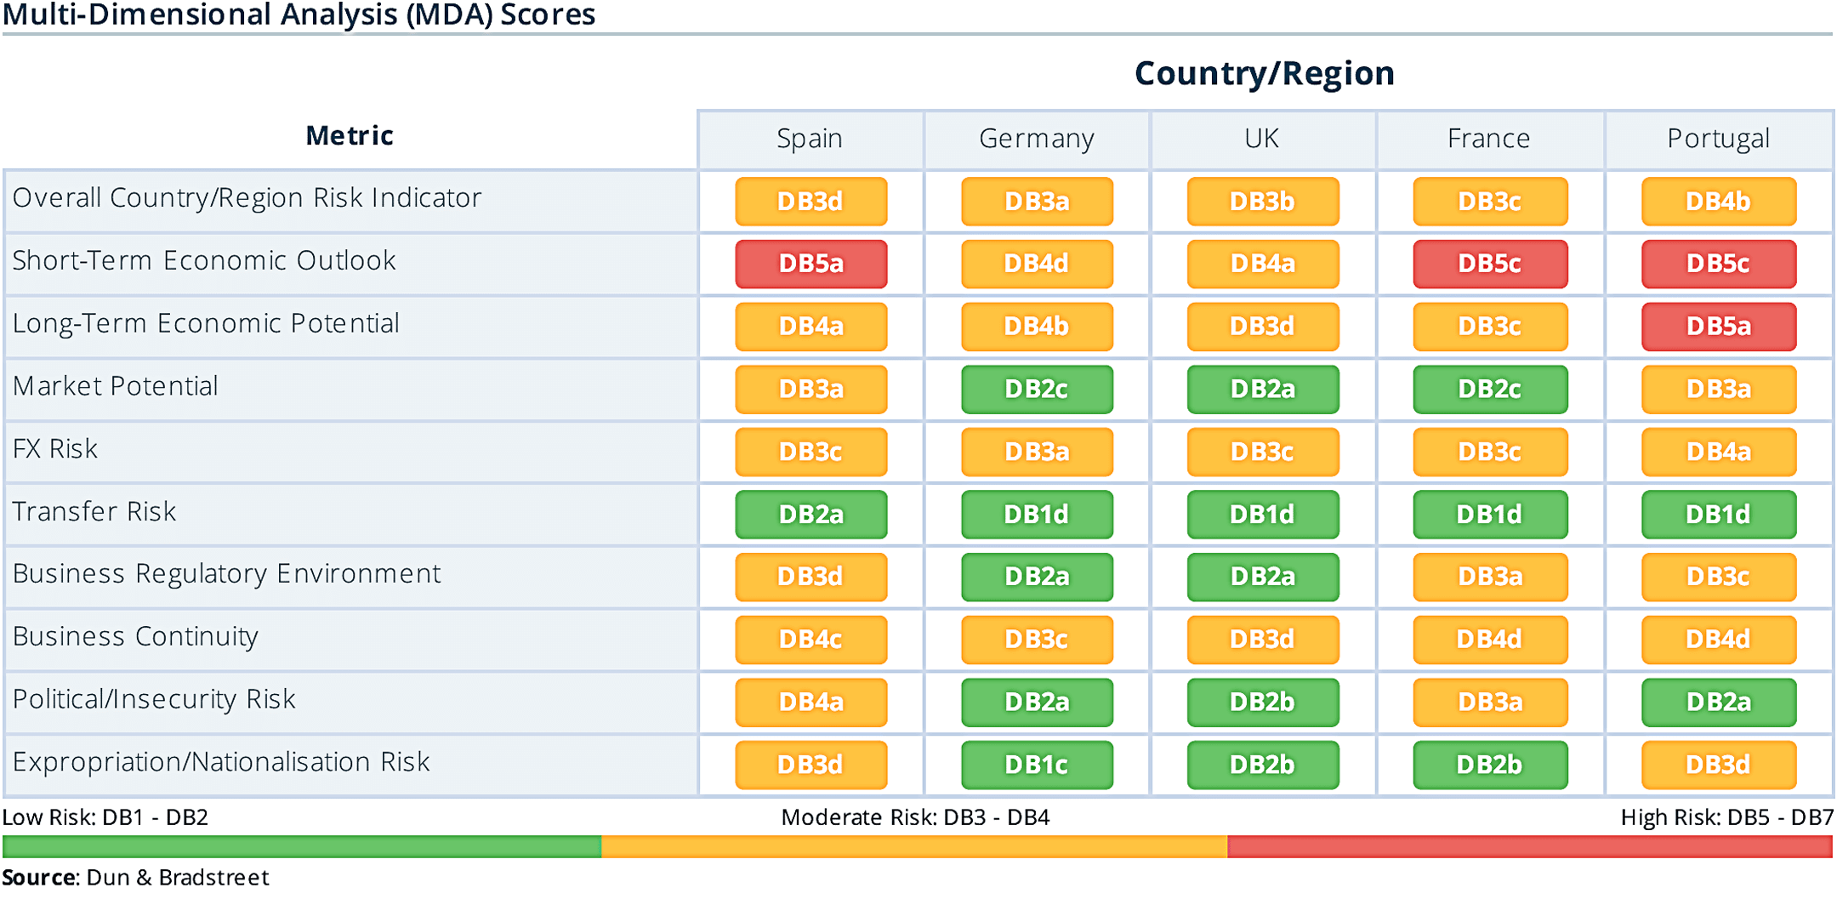Click Germany's Long-Term Potential badge DB4b
The image size is (1837, 899).
[x=1037, y=327]
